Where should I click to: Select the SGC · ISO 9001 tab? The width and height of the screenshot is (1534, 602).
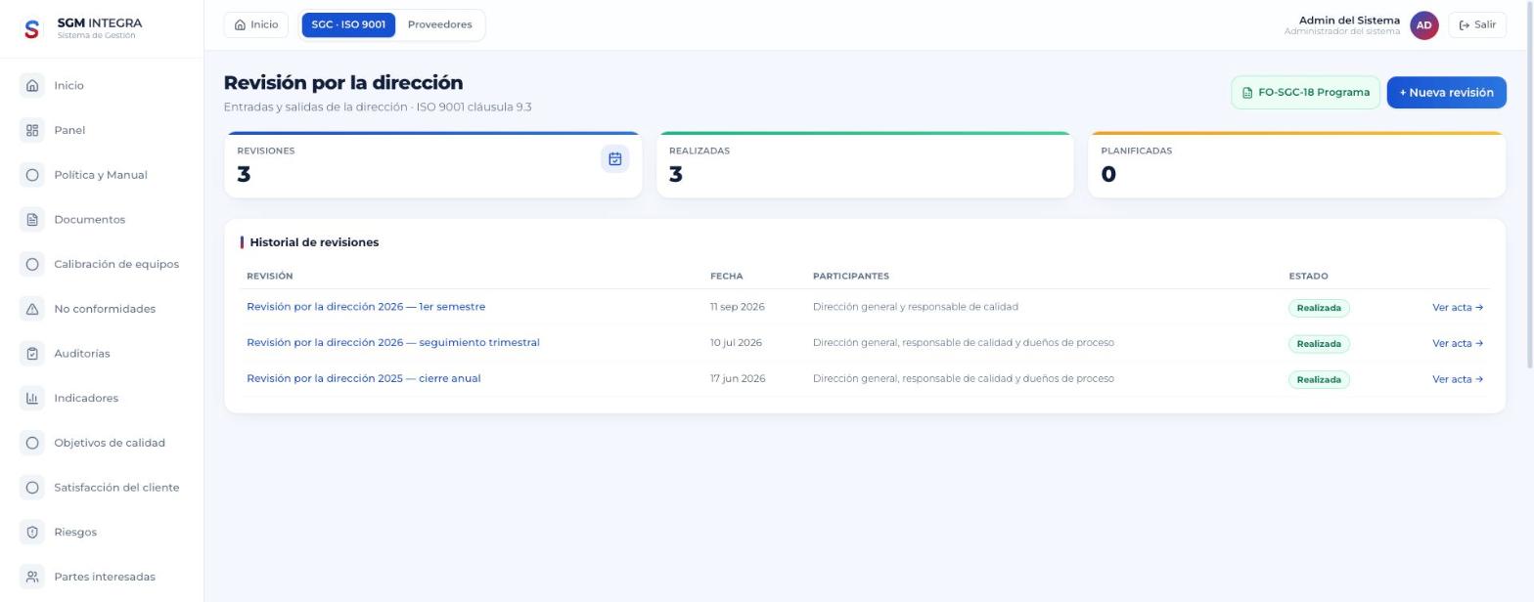pos(348,24)
